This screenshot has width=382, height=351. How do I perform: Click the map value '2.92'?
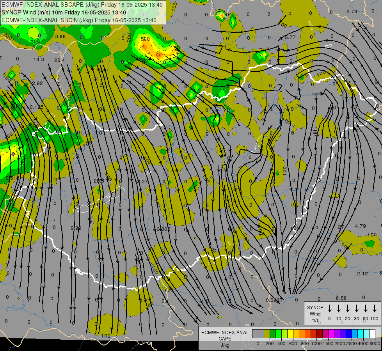pyautogui.click(x=37, y=83)
